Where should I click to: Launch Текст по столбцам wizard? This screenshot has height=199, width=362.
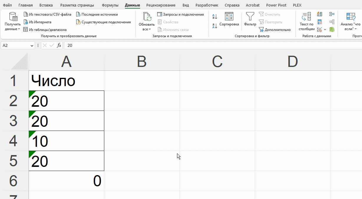coord(307,22)
